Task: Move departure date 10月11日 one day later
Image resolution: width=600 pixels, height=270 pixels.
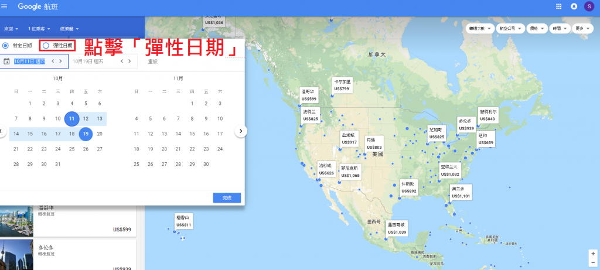Action: pos(60,61)
